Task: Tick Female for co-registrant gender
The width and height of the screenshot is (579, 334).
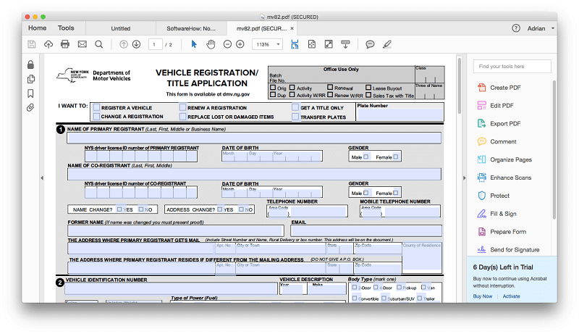Action: point(396,193)
